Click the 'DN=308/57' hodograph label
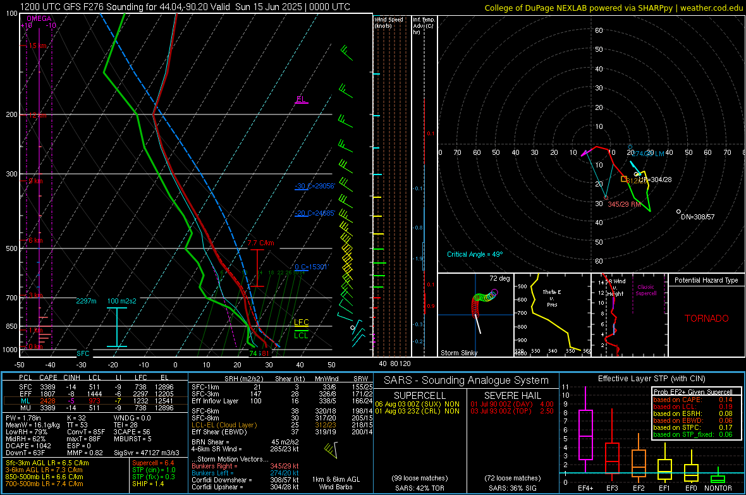Image resolution: width=746 pixels, height=495 pixels. coord(697,217)
